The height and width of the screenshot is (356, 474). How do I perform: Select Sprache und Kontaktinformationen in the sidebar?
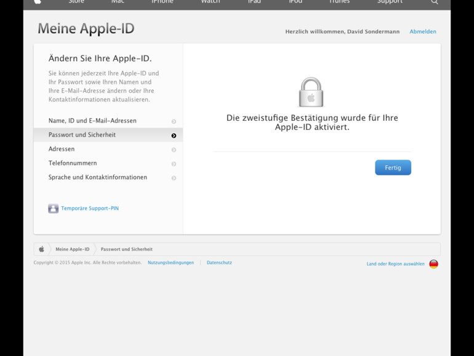pyautogui.click(x=108, y=177)
